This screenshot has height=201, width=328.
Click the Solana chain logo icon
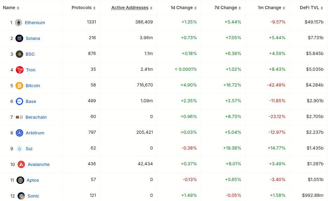click(x=19, y=38)
